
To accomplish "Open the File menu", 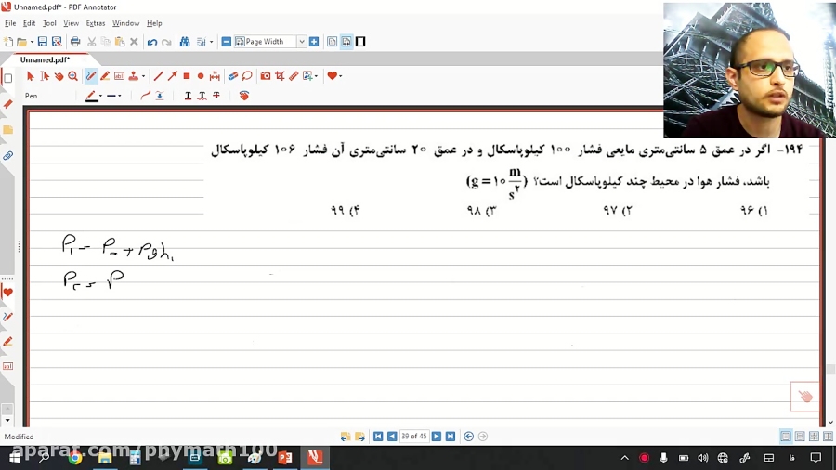I will click(x=10, y=23).
